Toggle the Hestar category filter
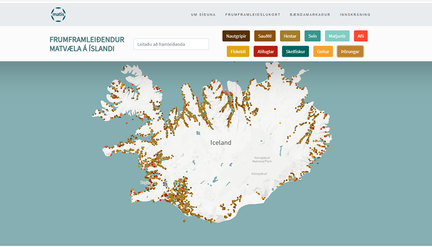The image size is (432, 247). (x=290, y=36)
